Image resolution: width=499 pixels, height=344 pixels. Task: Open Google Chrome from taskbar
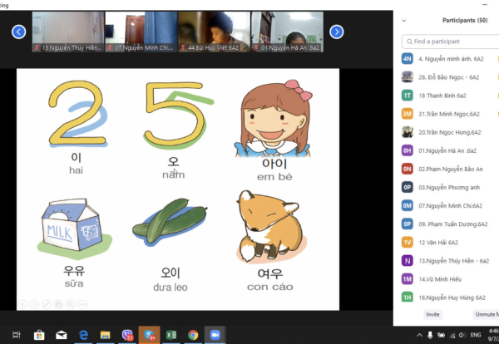193,335
